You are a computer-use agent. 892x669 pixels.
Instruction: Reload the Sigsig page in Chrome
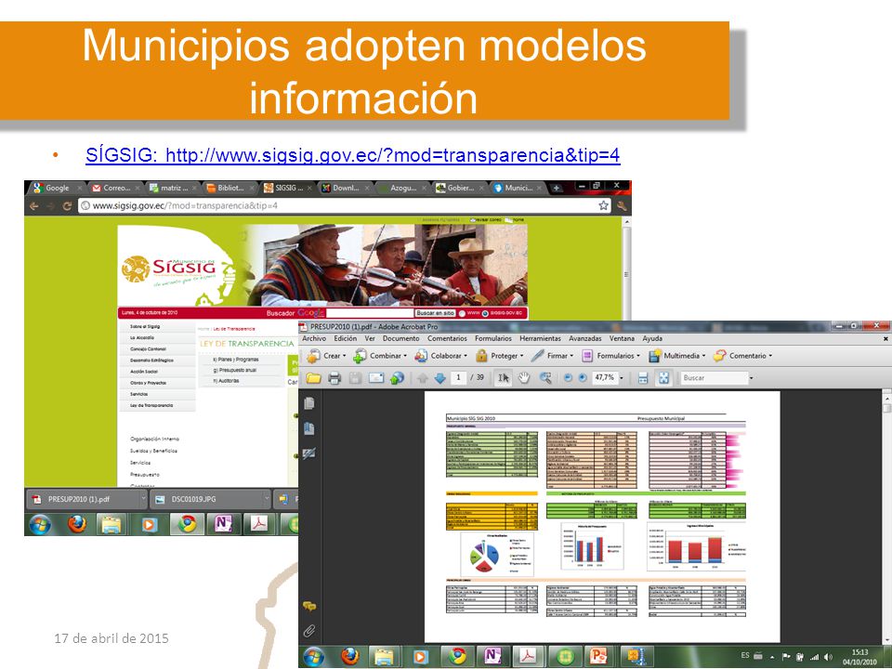click(x=67, y=206)
